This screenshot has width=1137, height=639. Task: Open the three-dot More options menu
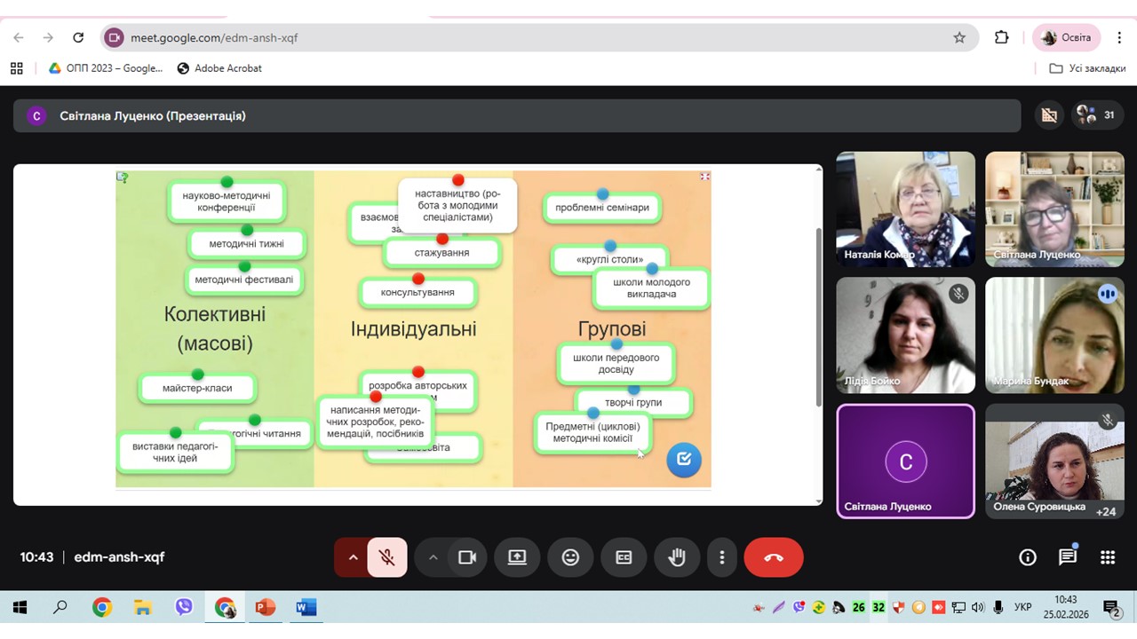[722, 557]
